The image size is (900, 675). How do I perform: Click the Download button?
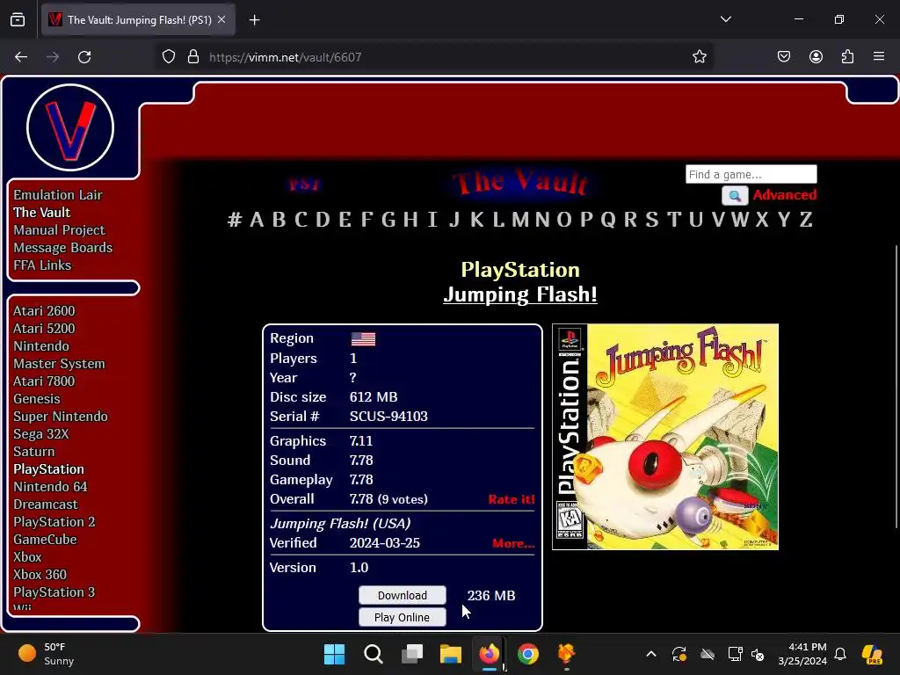403,595
